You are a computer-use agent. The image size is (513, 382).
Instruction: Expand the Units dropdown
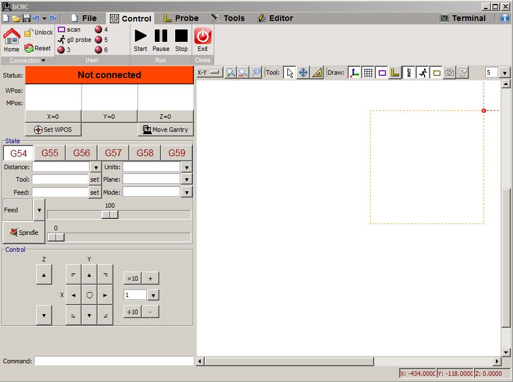pyautogui.click(x=186, y=168)
